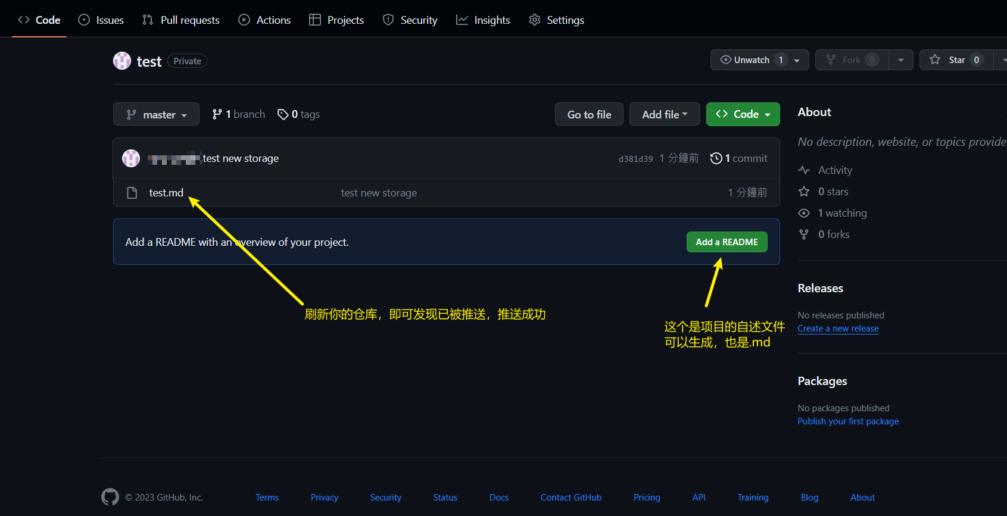Click the file icon beside test.md
This screenshot has height=516, width=1007.
pos(132,193)
